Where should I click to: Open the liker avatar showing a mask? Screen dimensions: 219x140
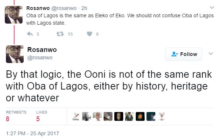(119, 116)
